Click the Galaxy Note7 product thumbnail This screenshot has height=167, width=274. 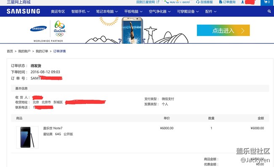[27, 137]
